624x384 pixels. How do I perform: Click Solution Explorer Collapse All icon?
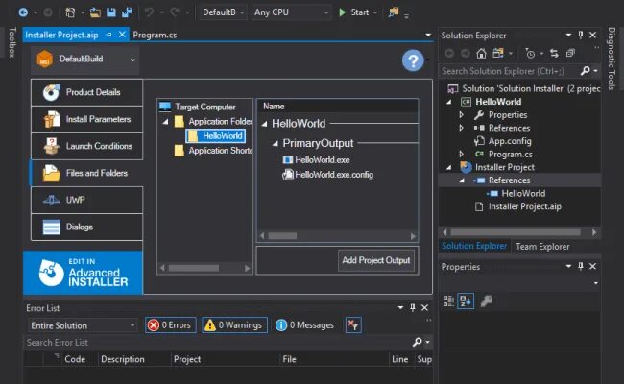tap(570, 54)
